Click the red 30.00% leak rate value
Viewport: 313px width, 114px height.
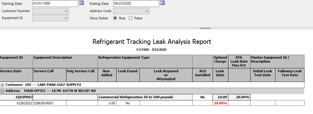[220, 103]
